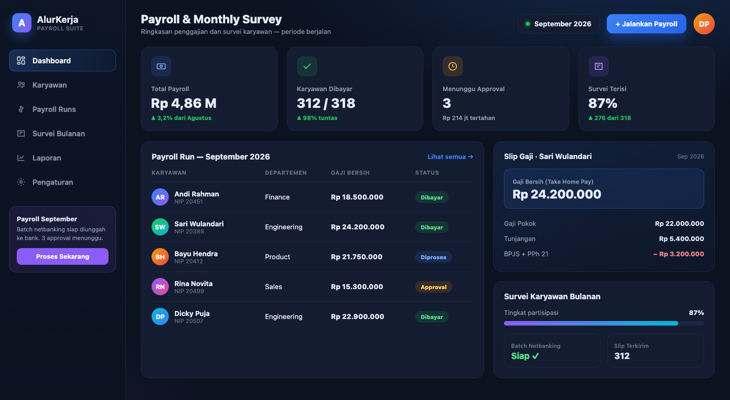Click the Total Payroll money icon
730x400 pixels.
tap(161, 66)
